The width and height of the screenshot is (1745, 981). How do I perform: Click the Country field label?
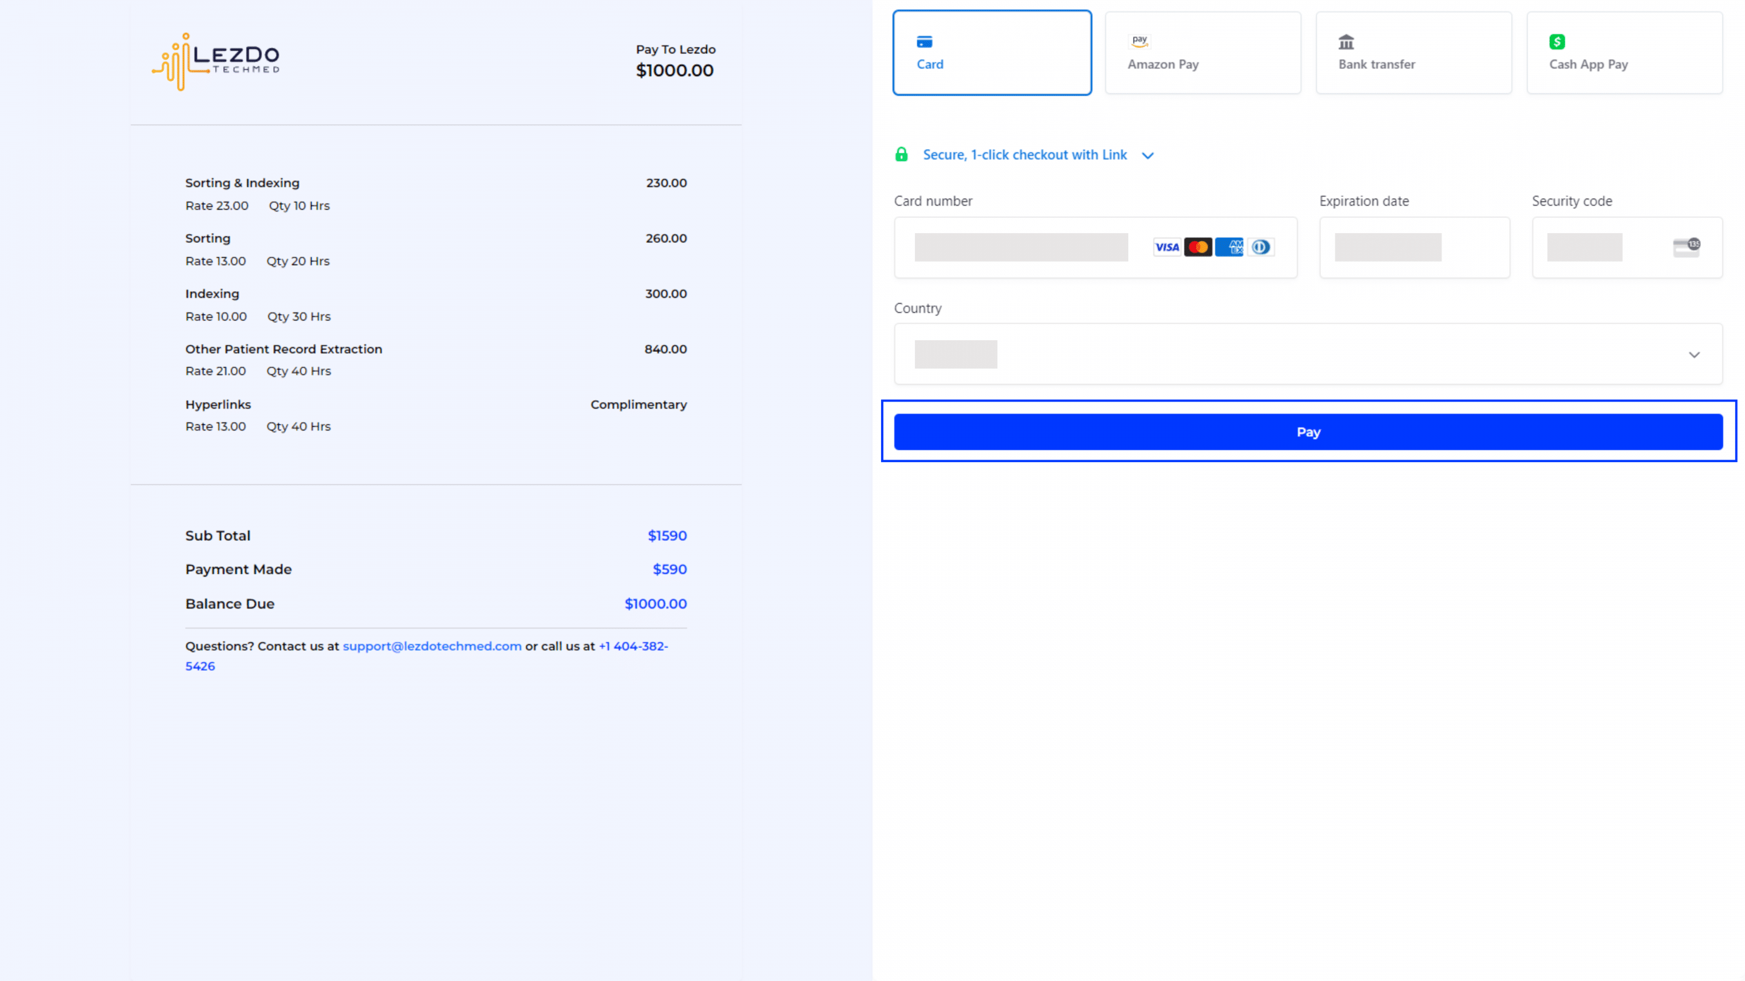click(x=918, y=308)
